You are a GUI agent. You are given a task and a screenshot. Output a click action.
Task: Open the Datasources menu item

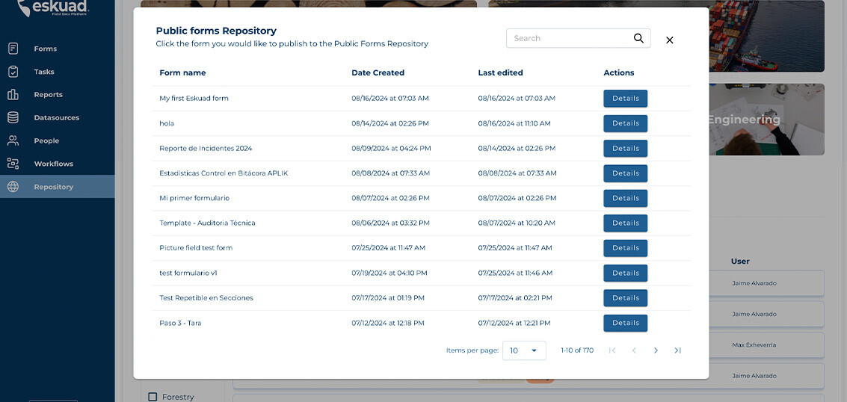point(58,117)
